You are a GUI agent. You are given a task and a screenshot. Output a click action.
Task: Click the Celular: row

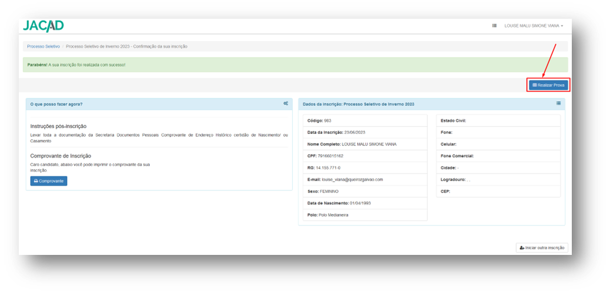498,144
